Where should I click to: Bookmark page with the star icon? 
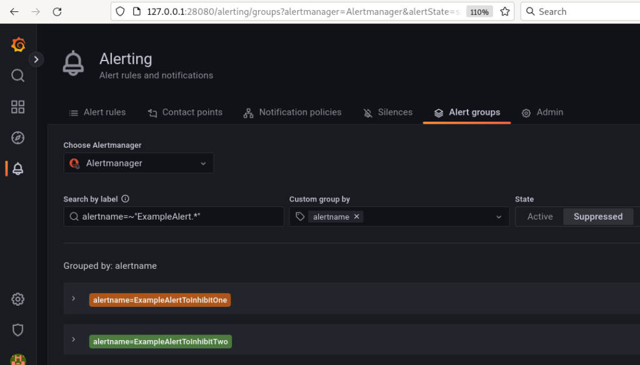505,11
